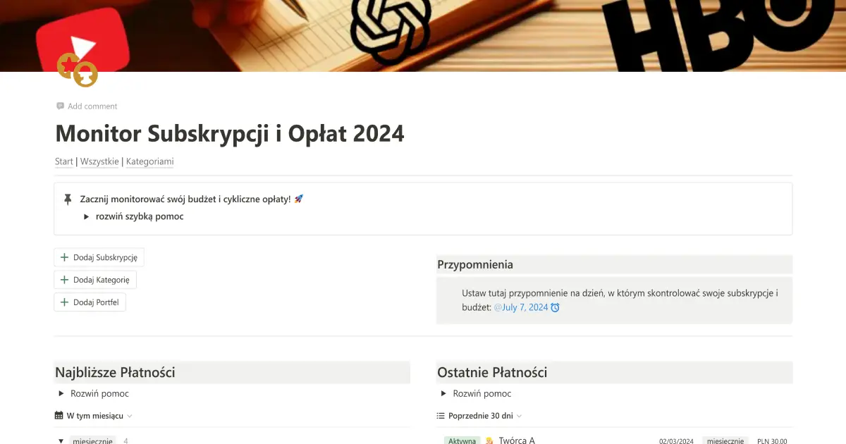Viewport: 846px width, 444px height.
Task: Click the Dodaj Kategorię button
Action: [x=95, y=279]
